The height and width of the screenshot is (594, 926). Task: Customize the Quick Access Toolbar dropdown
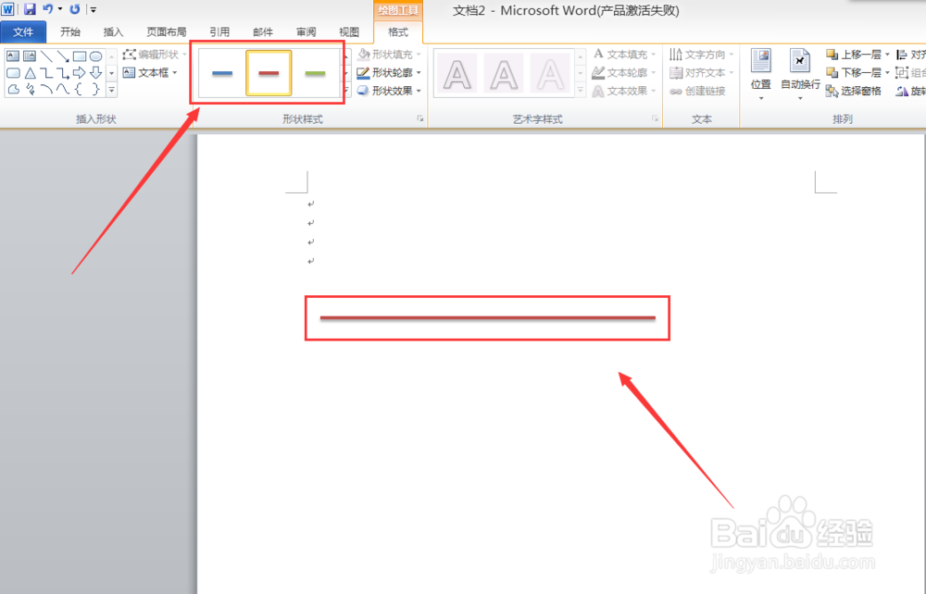pos(94,9)
